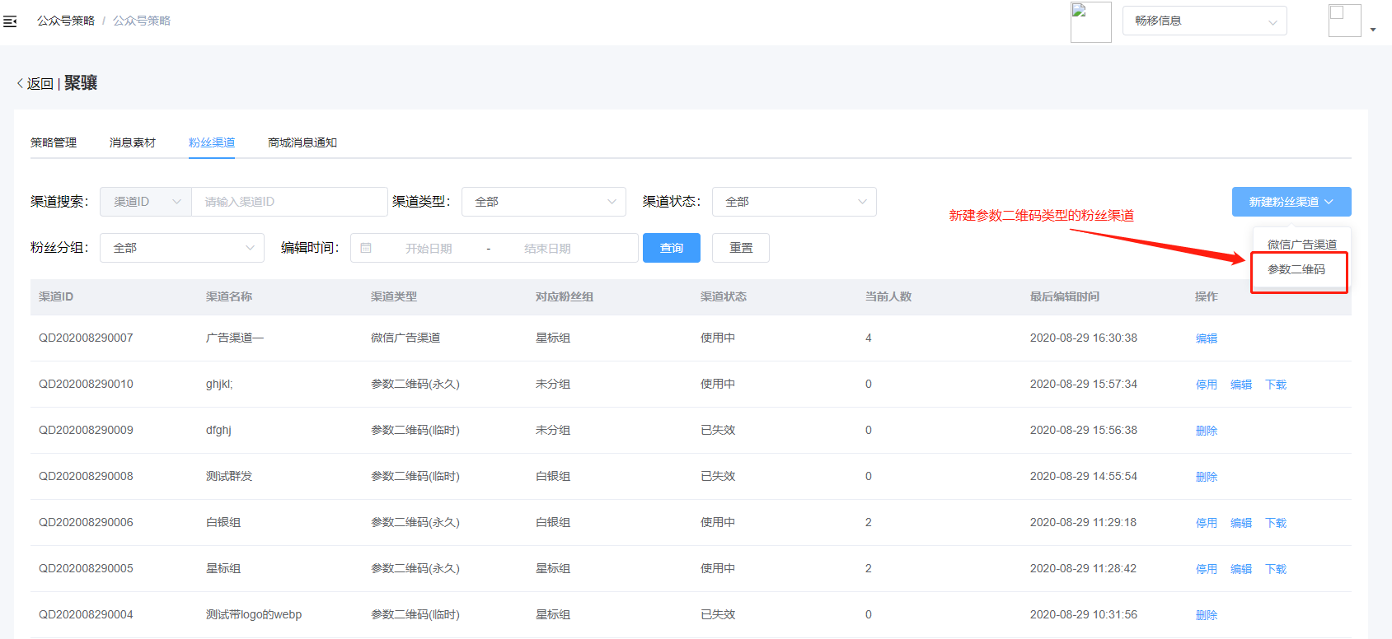This screenshot has height=639, width=1392.
Task: Select 参数二维码 from the new channel menu
Action: click(1296, 270)
